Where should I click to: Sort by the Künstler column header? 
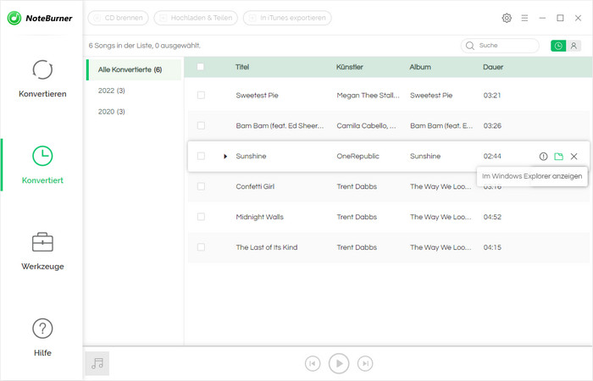pyautogui.click(x=349, y=67)
